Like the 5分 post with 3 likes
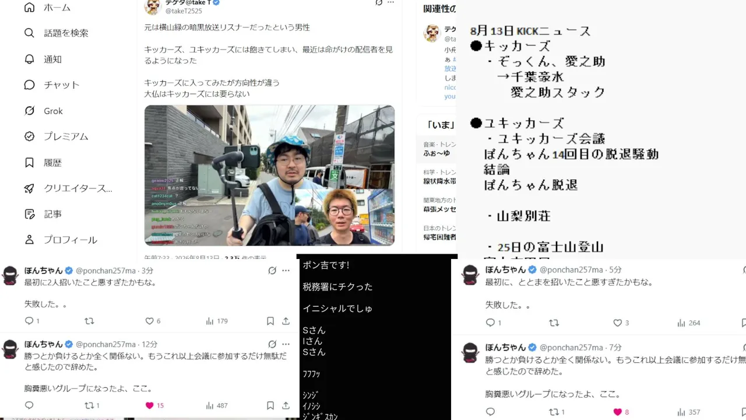 point(618,323)
